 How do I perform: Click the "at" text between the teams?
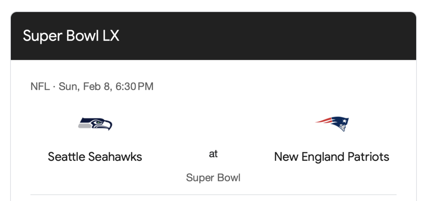[213, 154]
